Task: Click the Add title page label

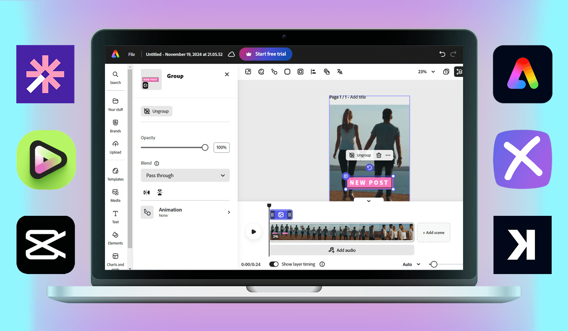Action: pos(358,97)
